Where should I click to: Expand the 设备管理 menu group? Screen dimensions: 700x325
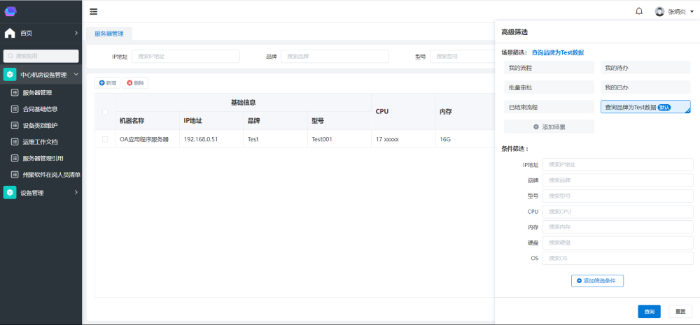[76, 193]
